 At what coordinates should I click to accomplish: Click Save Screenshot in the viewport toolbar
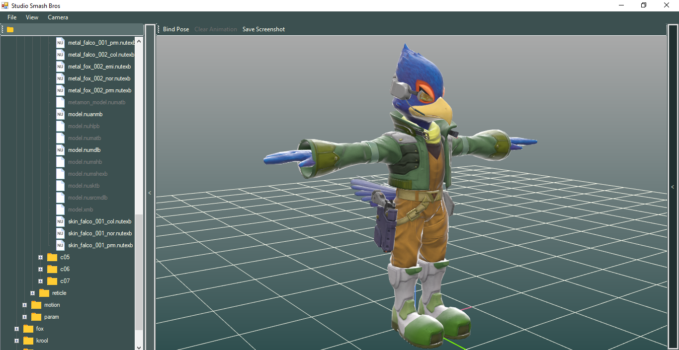[x=263, y=29]
